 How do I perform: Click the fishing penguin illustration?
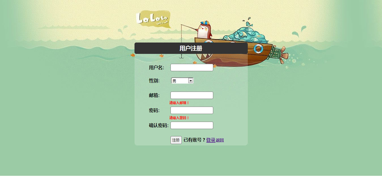pyautogui.click(x=204, y=30)
